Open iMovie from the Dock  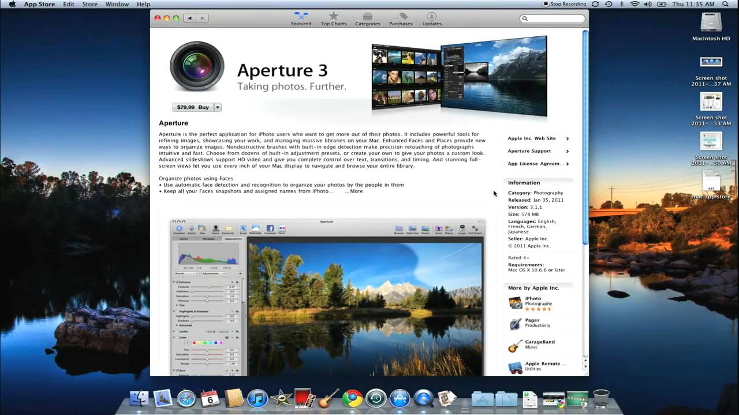tap(281, 398)
